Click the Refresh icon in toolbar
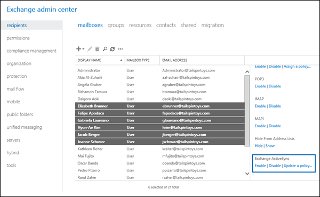Screen dimensions: 320x197 113,49
